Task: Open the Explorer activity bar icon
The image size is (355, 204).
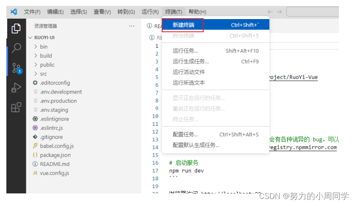Action: pos(16,28)
